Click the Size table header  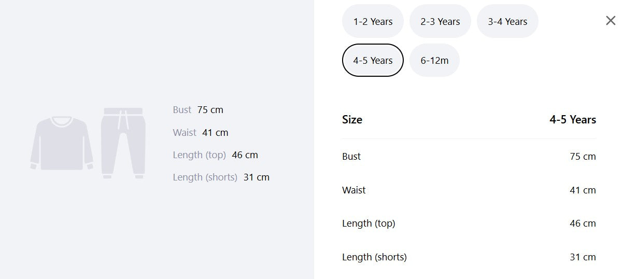point(352,120)
